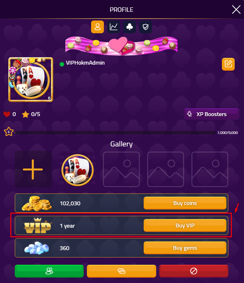
Task: Close the profile window
Action: point(236,10)
